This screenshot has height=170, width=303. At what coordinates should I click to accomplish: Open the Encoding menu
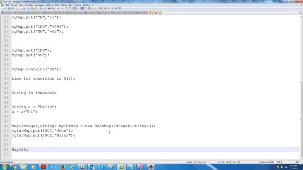29,5
